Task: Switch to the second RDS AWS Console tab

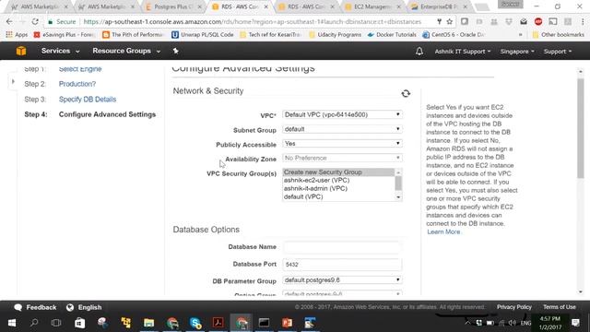Action: (306, 6)
